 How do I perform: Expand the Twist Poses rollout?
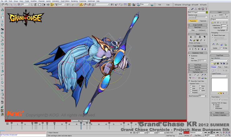click(198, 65)
